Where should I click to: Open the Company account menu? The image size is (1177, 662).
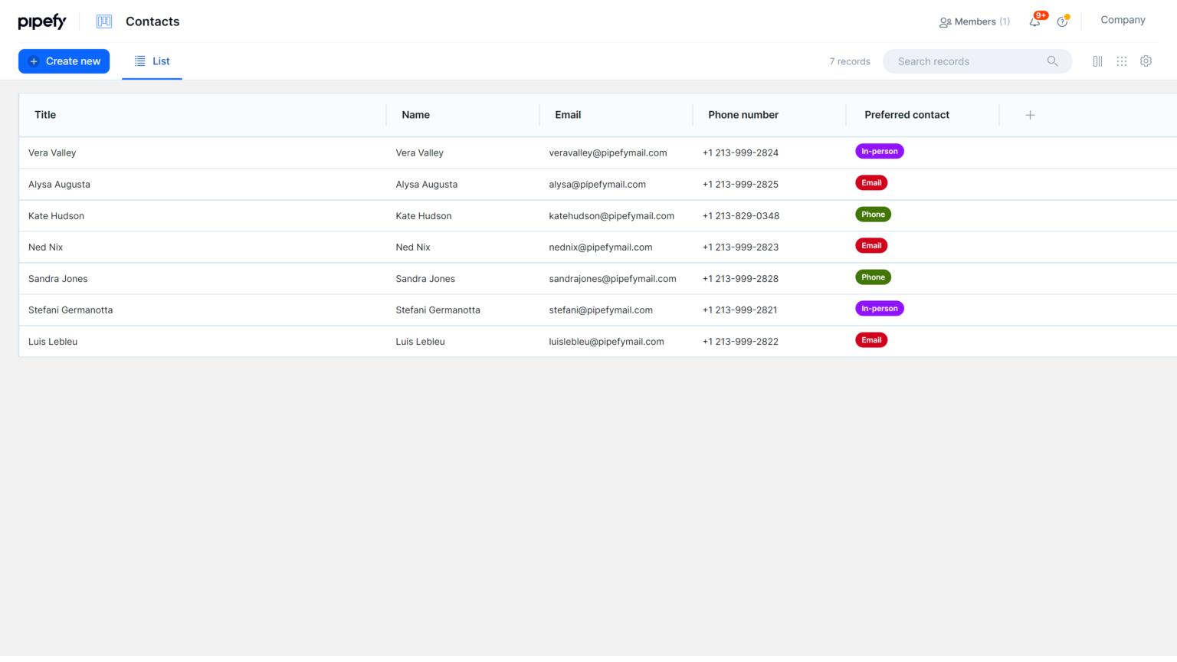[x=1123, y=19]
